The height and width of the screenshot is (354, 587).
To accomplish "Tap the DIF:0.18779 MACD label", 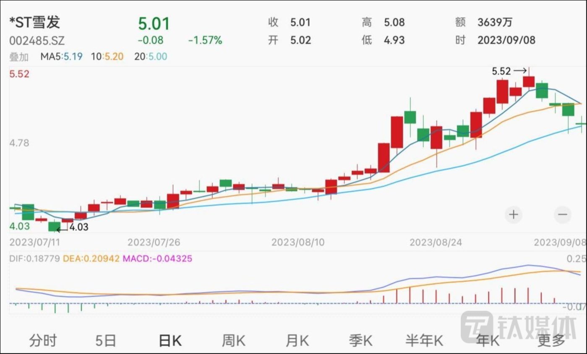I will (x=35, y=259).
